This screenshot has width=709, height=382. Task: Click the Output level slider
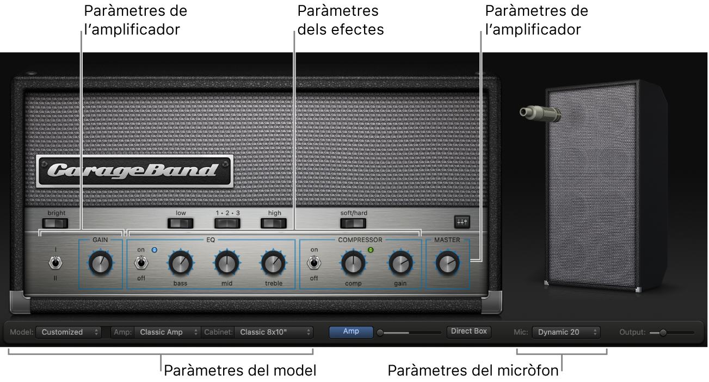tap(671, 332)
